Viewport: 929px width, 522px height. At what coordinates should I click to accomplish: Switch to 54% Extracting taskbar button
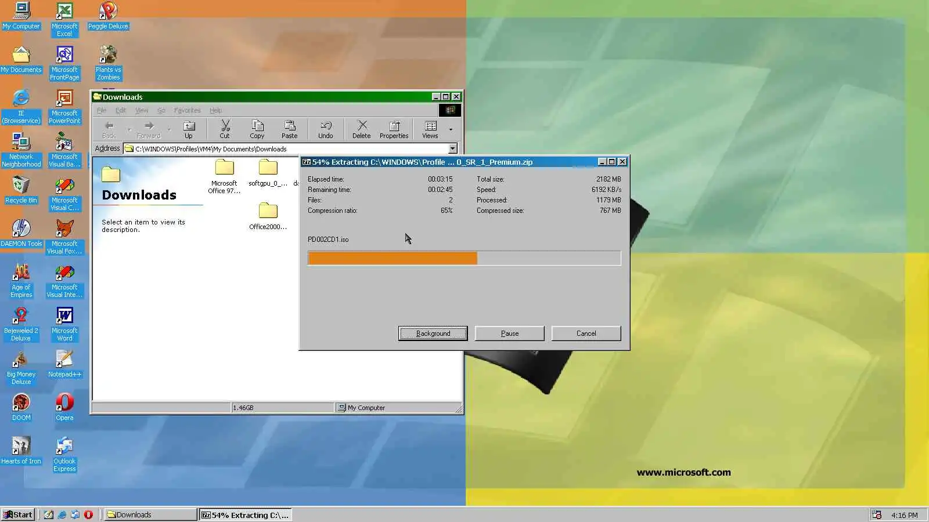(245, 514)
